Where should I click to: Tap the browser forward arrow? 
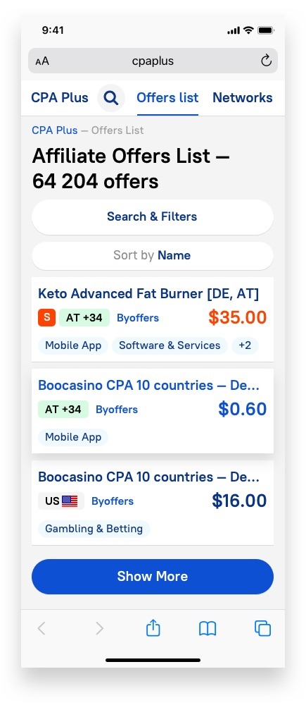click(100, 628)
